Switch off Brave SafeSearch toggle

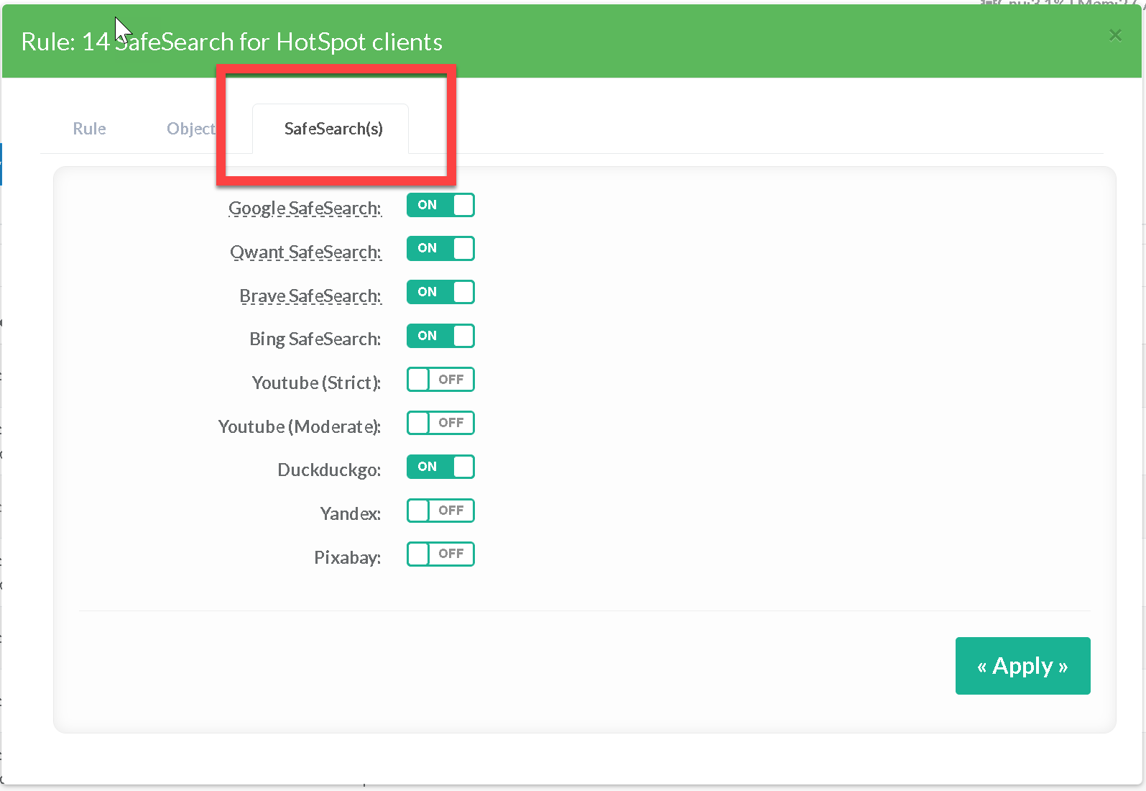(x=440, y=293)
